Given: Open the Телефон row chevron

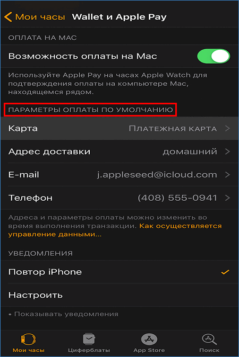Looking at the screenshot, I should click(227, 198).
